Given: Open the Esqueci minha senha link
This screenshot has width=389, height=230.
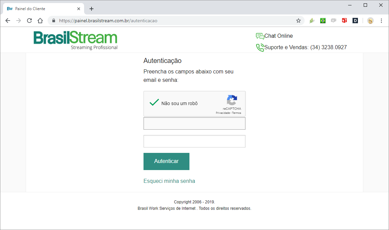Looking at the screenshot, I should [169, 181].
